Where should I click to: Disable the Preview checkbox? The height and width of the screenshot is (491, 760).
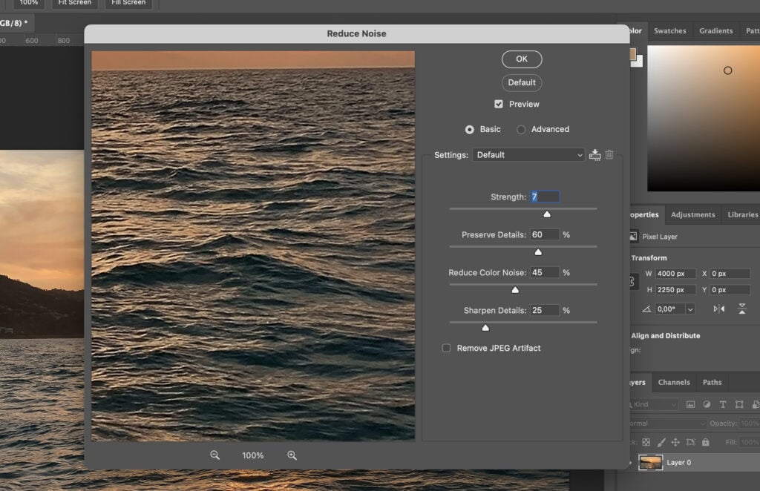click(x=499, y=104)
